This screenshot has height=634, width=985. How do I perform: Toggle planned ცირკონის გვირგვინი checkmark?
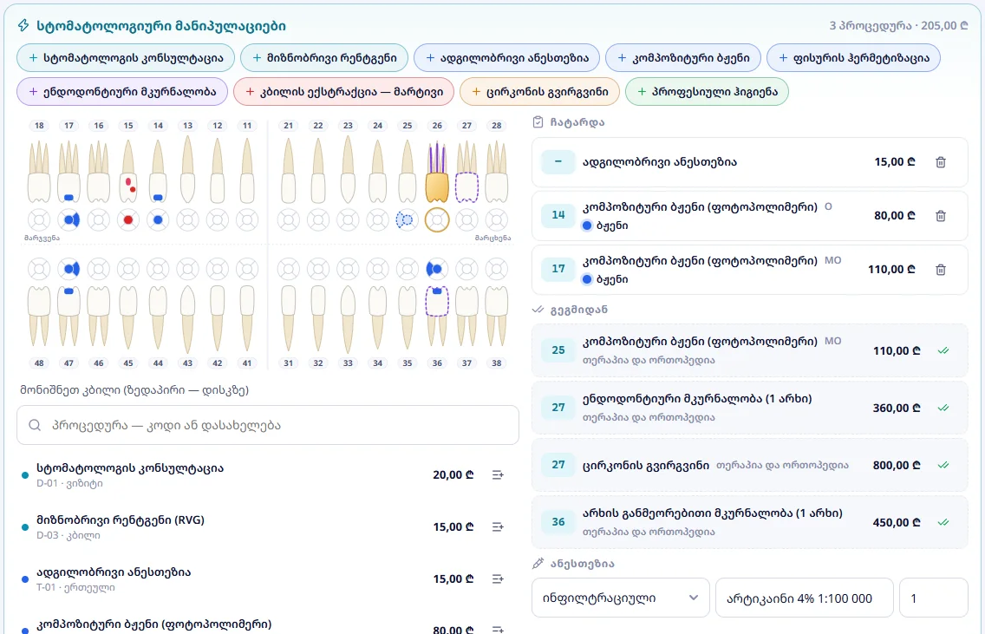coord(943,465)
